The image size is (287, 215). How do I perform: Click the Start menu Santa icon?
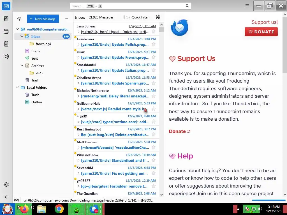[7, 209]
